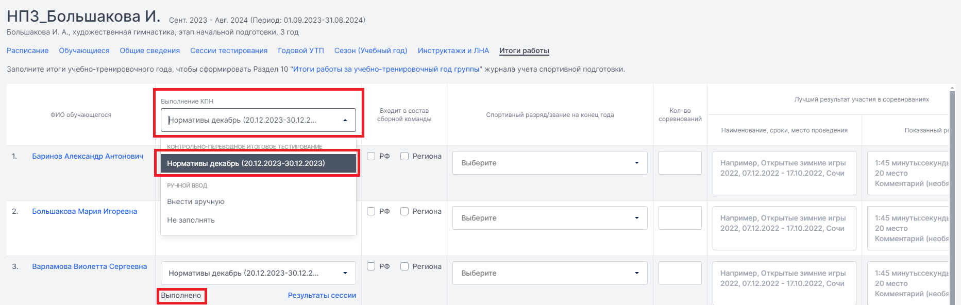Viewport: 961px width, 305px height.
Task: Click Большакова's competition name and place field
Action: [x=784, y=228]
